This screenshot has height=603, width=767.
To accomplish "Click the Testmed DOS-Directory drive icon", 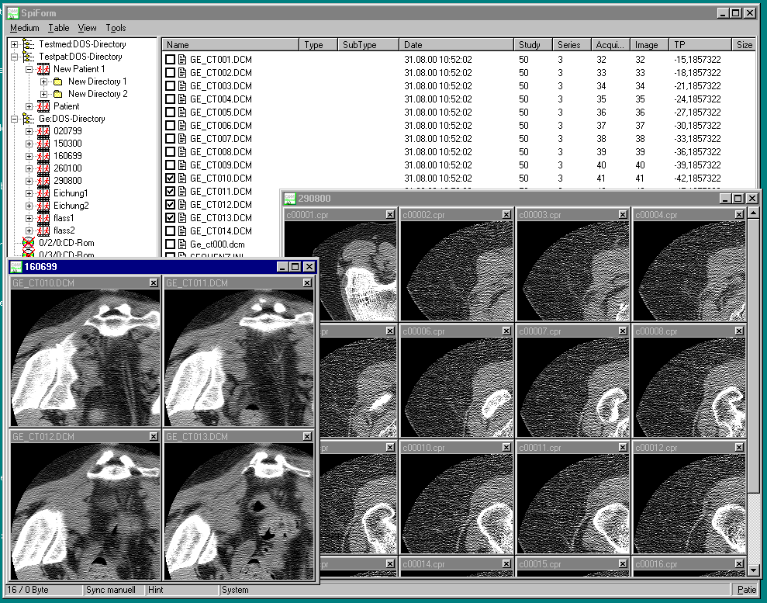I will click(x=29, y=44).
